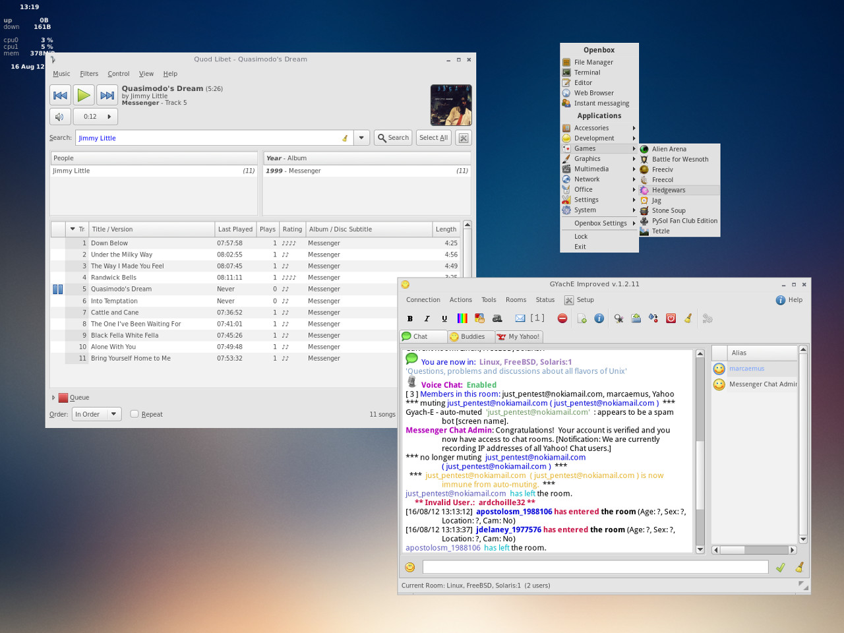Click the smiley emoticon button by message box
This screenshot has width=844, height=633.
[409, 567]
